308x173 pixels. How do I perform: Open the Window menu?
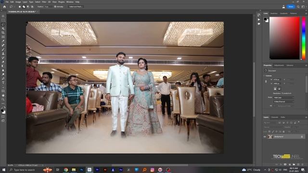tap(70, 2)
